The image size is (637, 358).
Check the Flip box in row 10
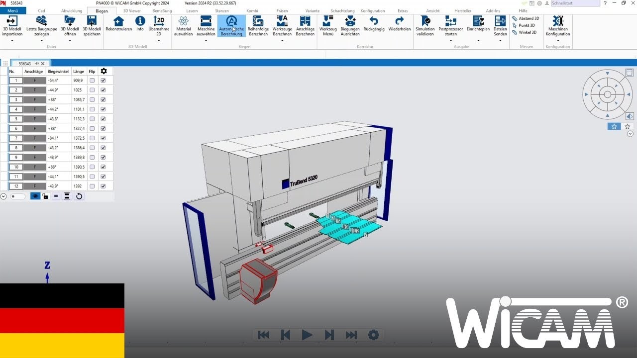click(92, 167)
